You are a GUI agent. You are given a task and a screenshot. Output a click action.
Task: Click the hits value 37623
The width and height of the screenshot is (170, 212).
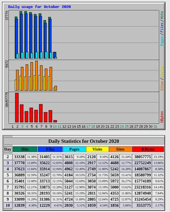point(19,169)
